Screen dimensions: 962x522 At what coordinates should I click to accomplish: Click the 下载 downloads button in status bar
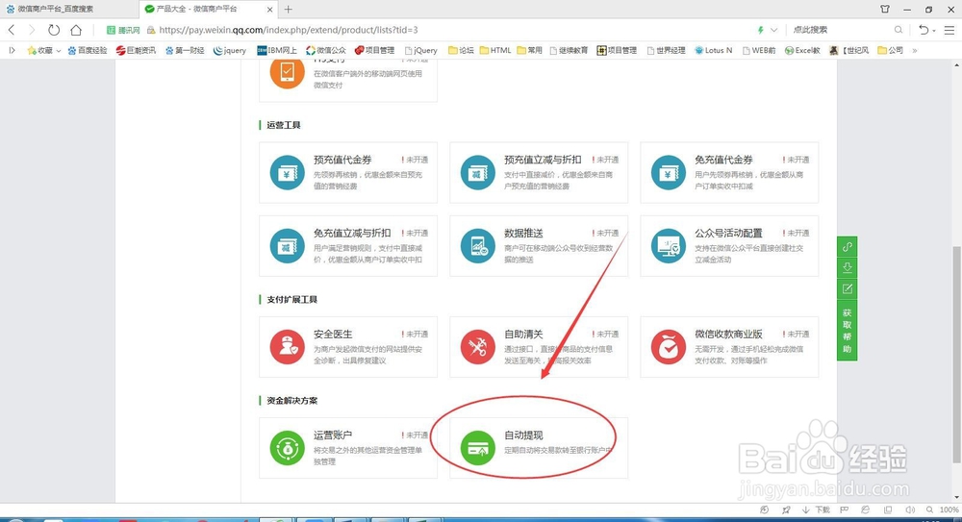coord(816,510)
